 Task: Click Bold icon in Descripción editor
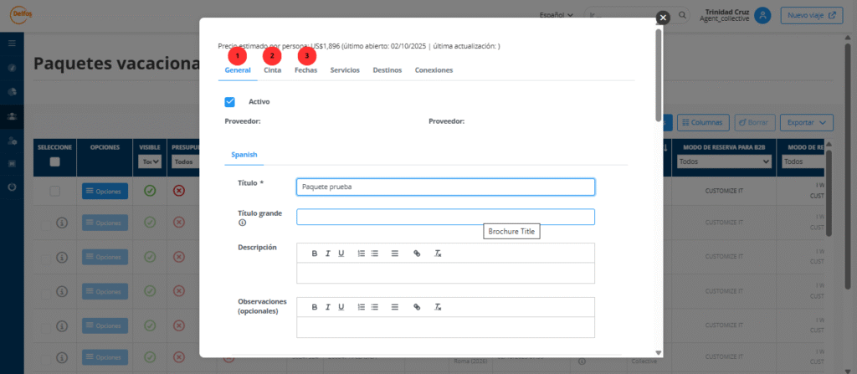tap(315, 253)
